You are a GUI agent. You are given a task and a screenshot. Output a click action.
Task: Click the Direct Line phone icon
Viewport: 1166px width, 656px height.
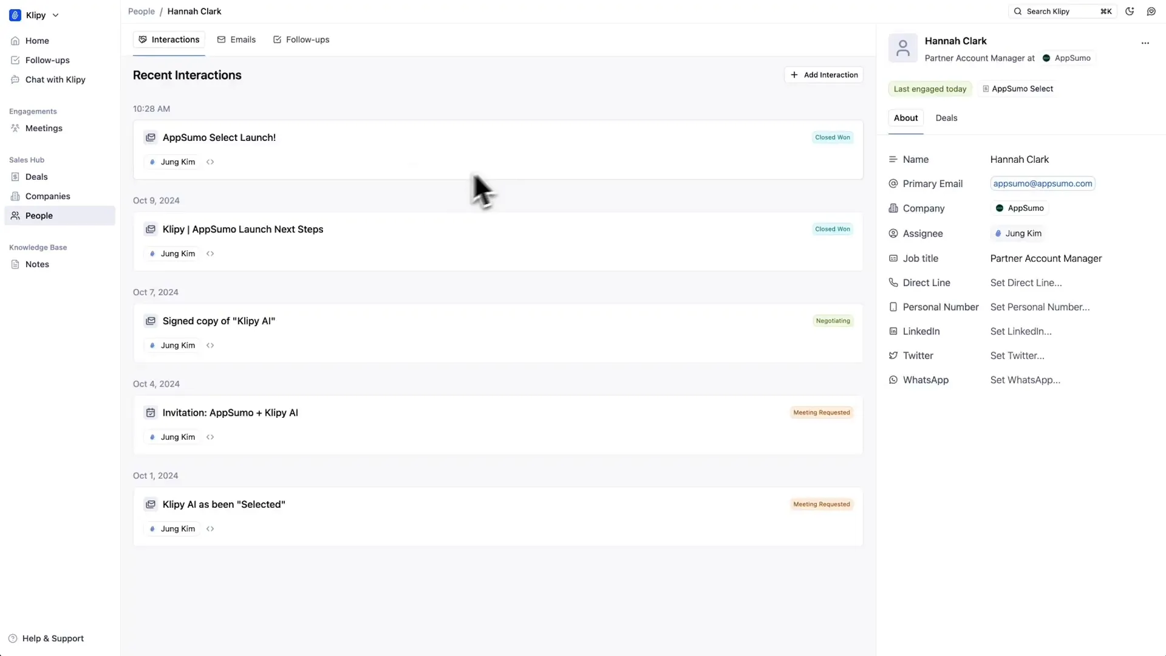click(893, 282)
